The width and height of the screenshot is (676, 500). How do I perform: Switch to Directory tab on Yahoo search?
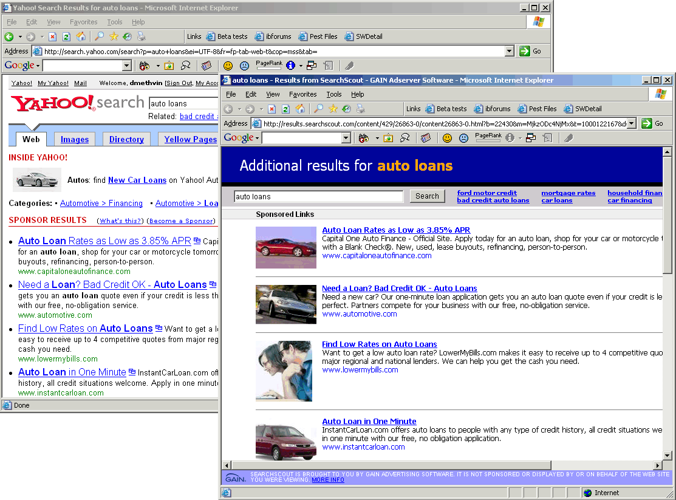click(126, 139)
